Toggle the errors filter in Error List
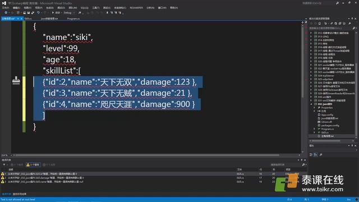The width and height of the screenshot is (359, 202). coord(17,164)
